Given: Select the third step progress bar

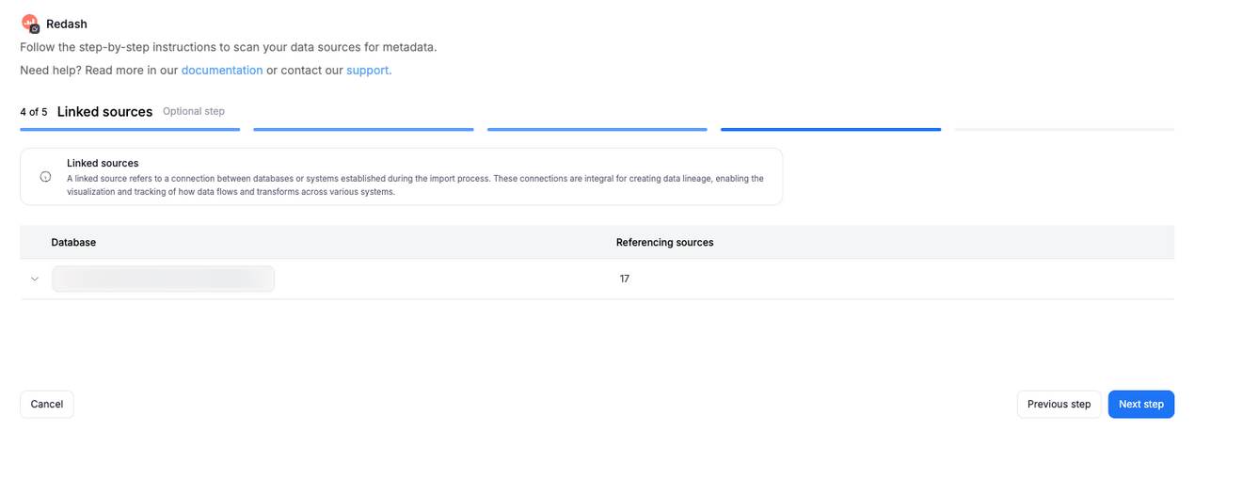Looking at the screenshot, I should coord(597,130).
